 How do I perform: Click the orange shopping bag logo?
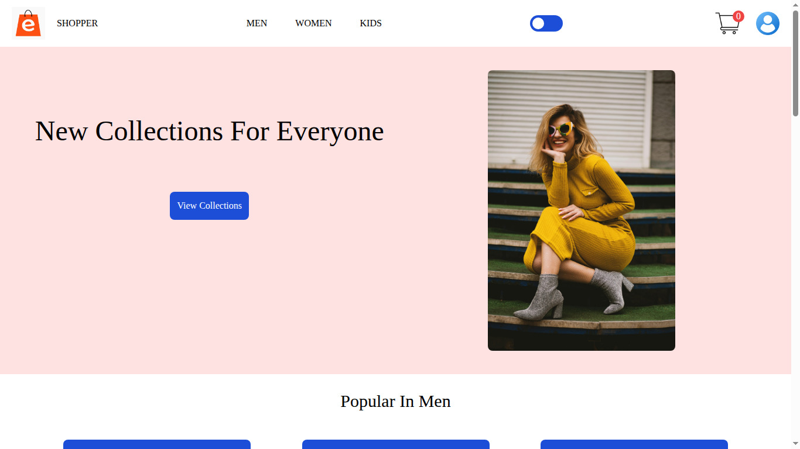click(28, 23)
